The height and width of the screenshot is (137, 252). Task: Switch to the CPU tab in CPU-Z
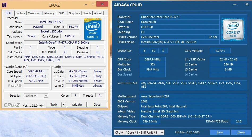pos(8,13)
